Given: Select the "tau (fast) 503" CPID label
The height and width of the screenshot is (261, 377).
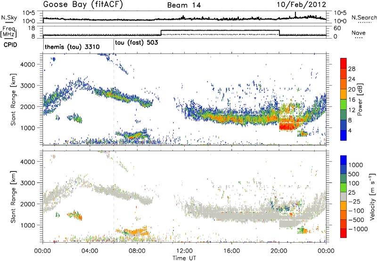Looking at the screenshot, I should pyautogui.click(x=137, y=43).
